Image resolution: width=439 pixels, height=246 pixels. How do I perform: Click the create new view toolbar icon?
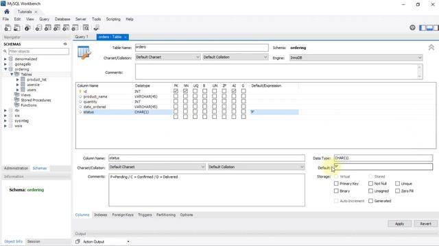click(x=57, y=27)
